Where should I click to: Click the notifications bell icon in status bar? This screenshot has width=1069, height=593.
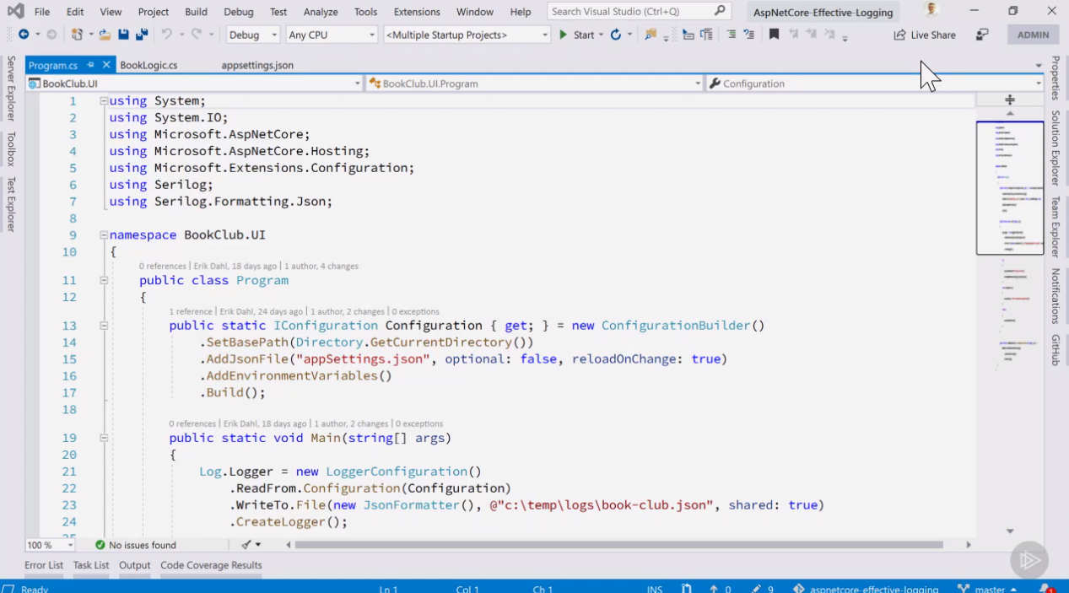(1045, 588)
